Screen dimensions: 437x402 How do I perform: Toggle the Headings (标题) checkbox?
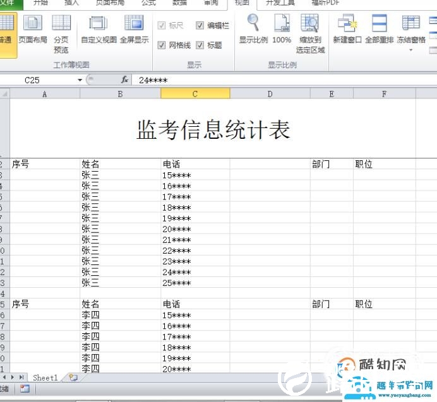[x=200, y=45]
